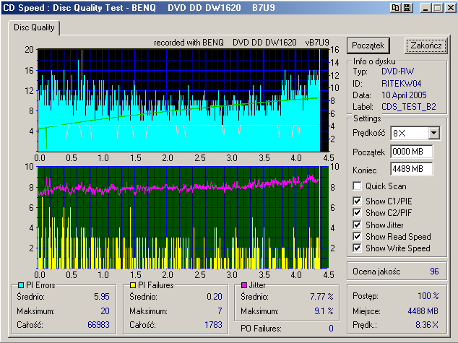
Task: Click the PO Failures value 0
Action: pyautogui.click(x=331, y=329)
